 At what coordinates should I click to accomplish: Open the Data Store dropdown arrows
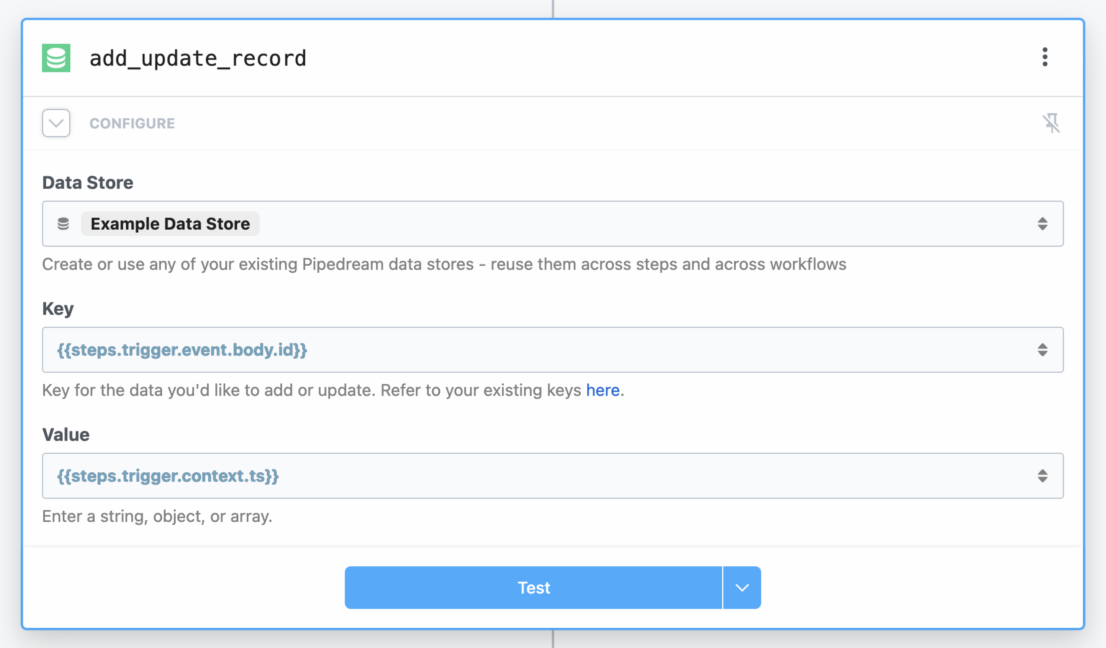(1043, 224)
